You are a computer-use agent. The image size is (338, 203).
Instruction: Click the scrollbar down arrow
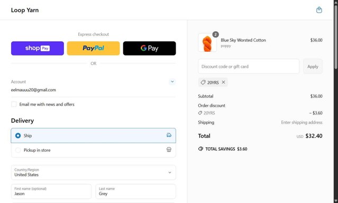pos(336,201)
